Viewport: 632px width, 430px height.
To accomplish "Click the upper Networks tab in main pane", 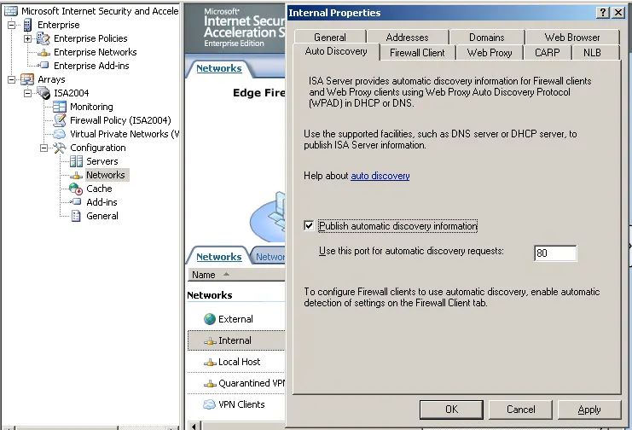I will point(219,68).
